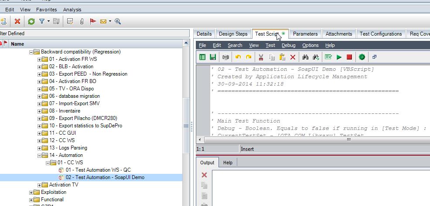Click the red follow-up flag icon in toolbar

pyautogui.click(x=93, y=21)
